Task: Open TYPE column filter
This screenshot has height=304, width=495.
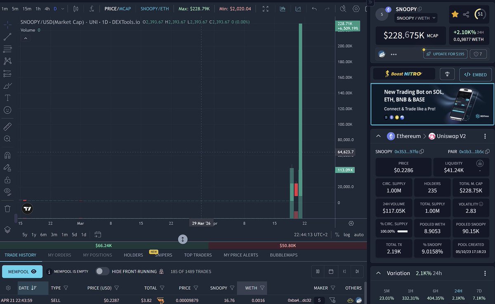Action: point(66,288)
